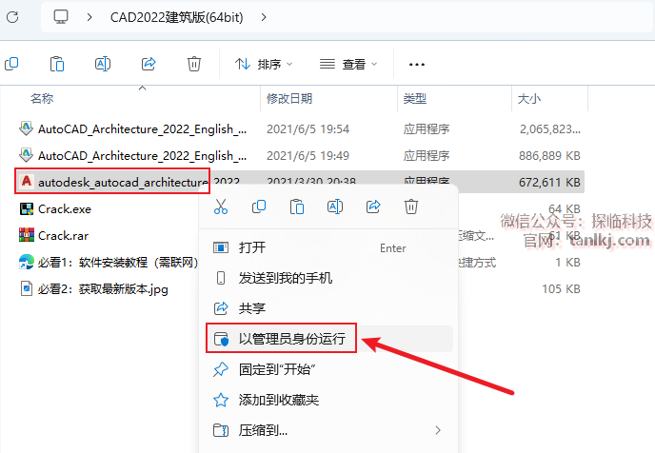Screen dimensions: 655x453
Task: Click the toolbar copy icon
Action: click(11, 65)
